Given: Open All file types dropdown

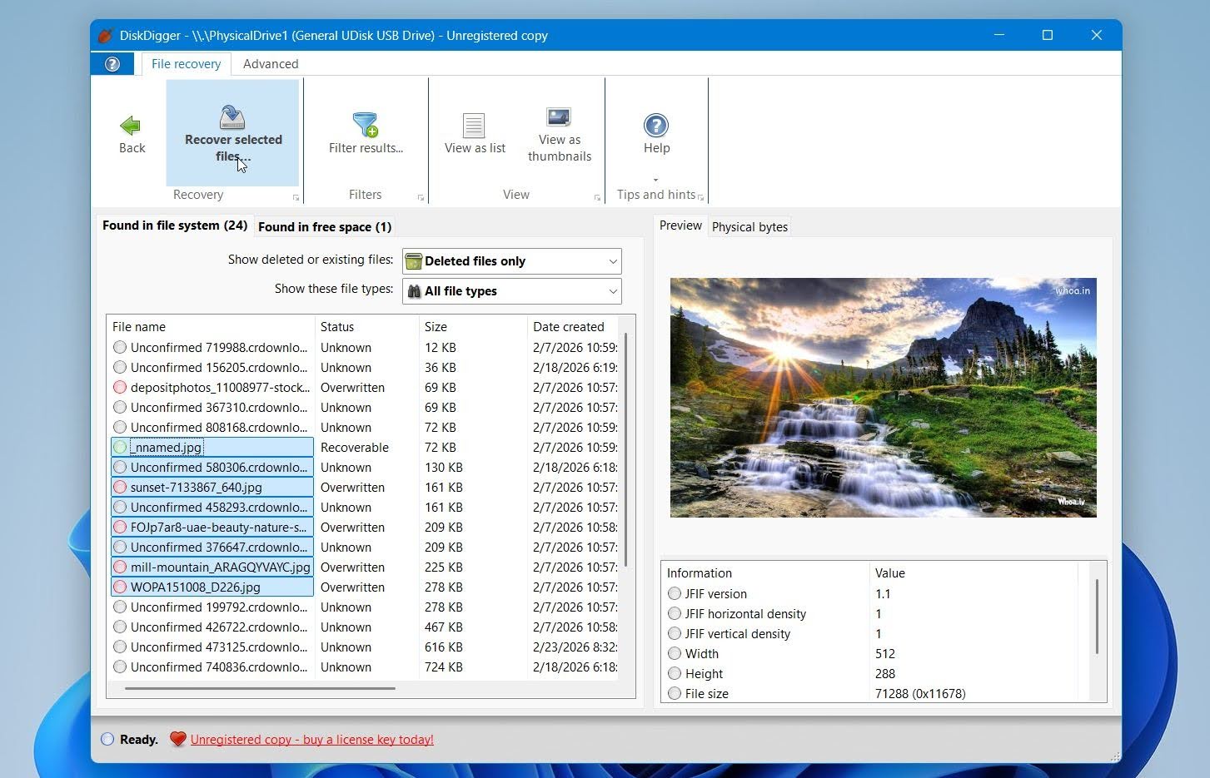Looking at the screenshot, I should coord(511,291).
